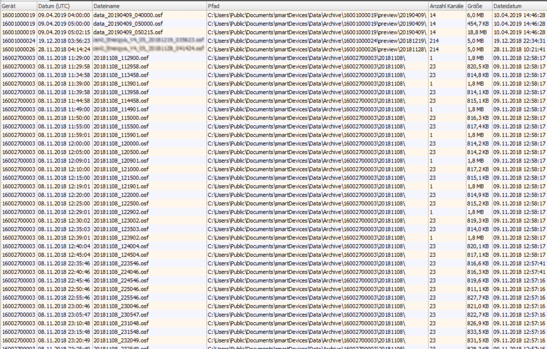Select file 20181108_122902.osf
This screenshot has width=547, height=349.
pos(121,212)
